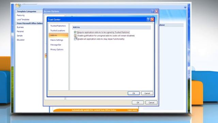Click OK in Access Options dialog

pyautogui.click(x=138, y=102)
